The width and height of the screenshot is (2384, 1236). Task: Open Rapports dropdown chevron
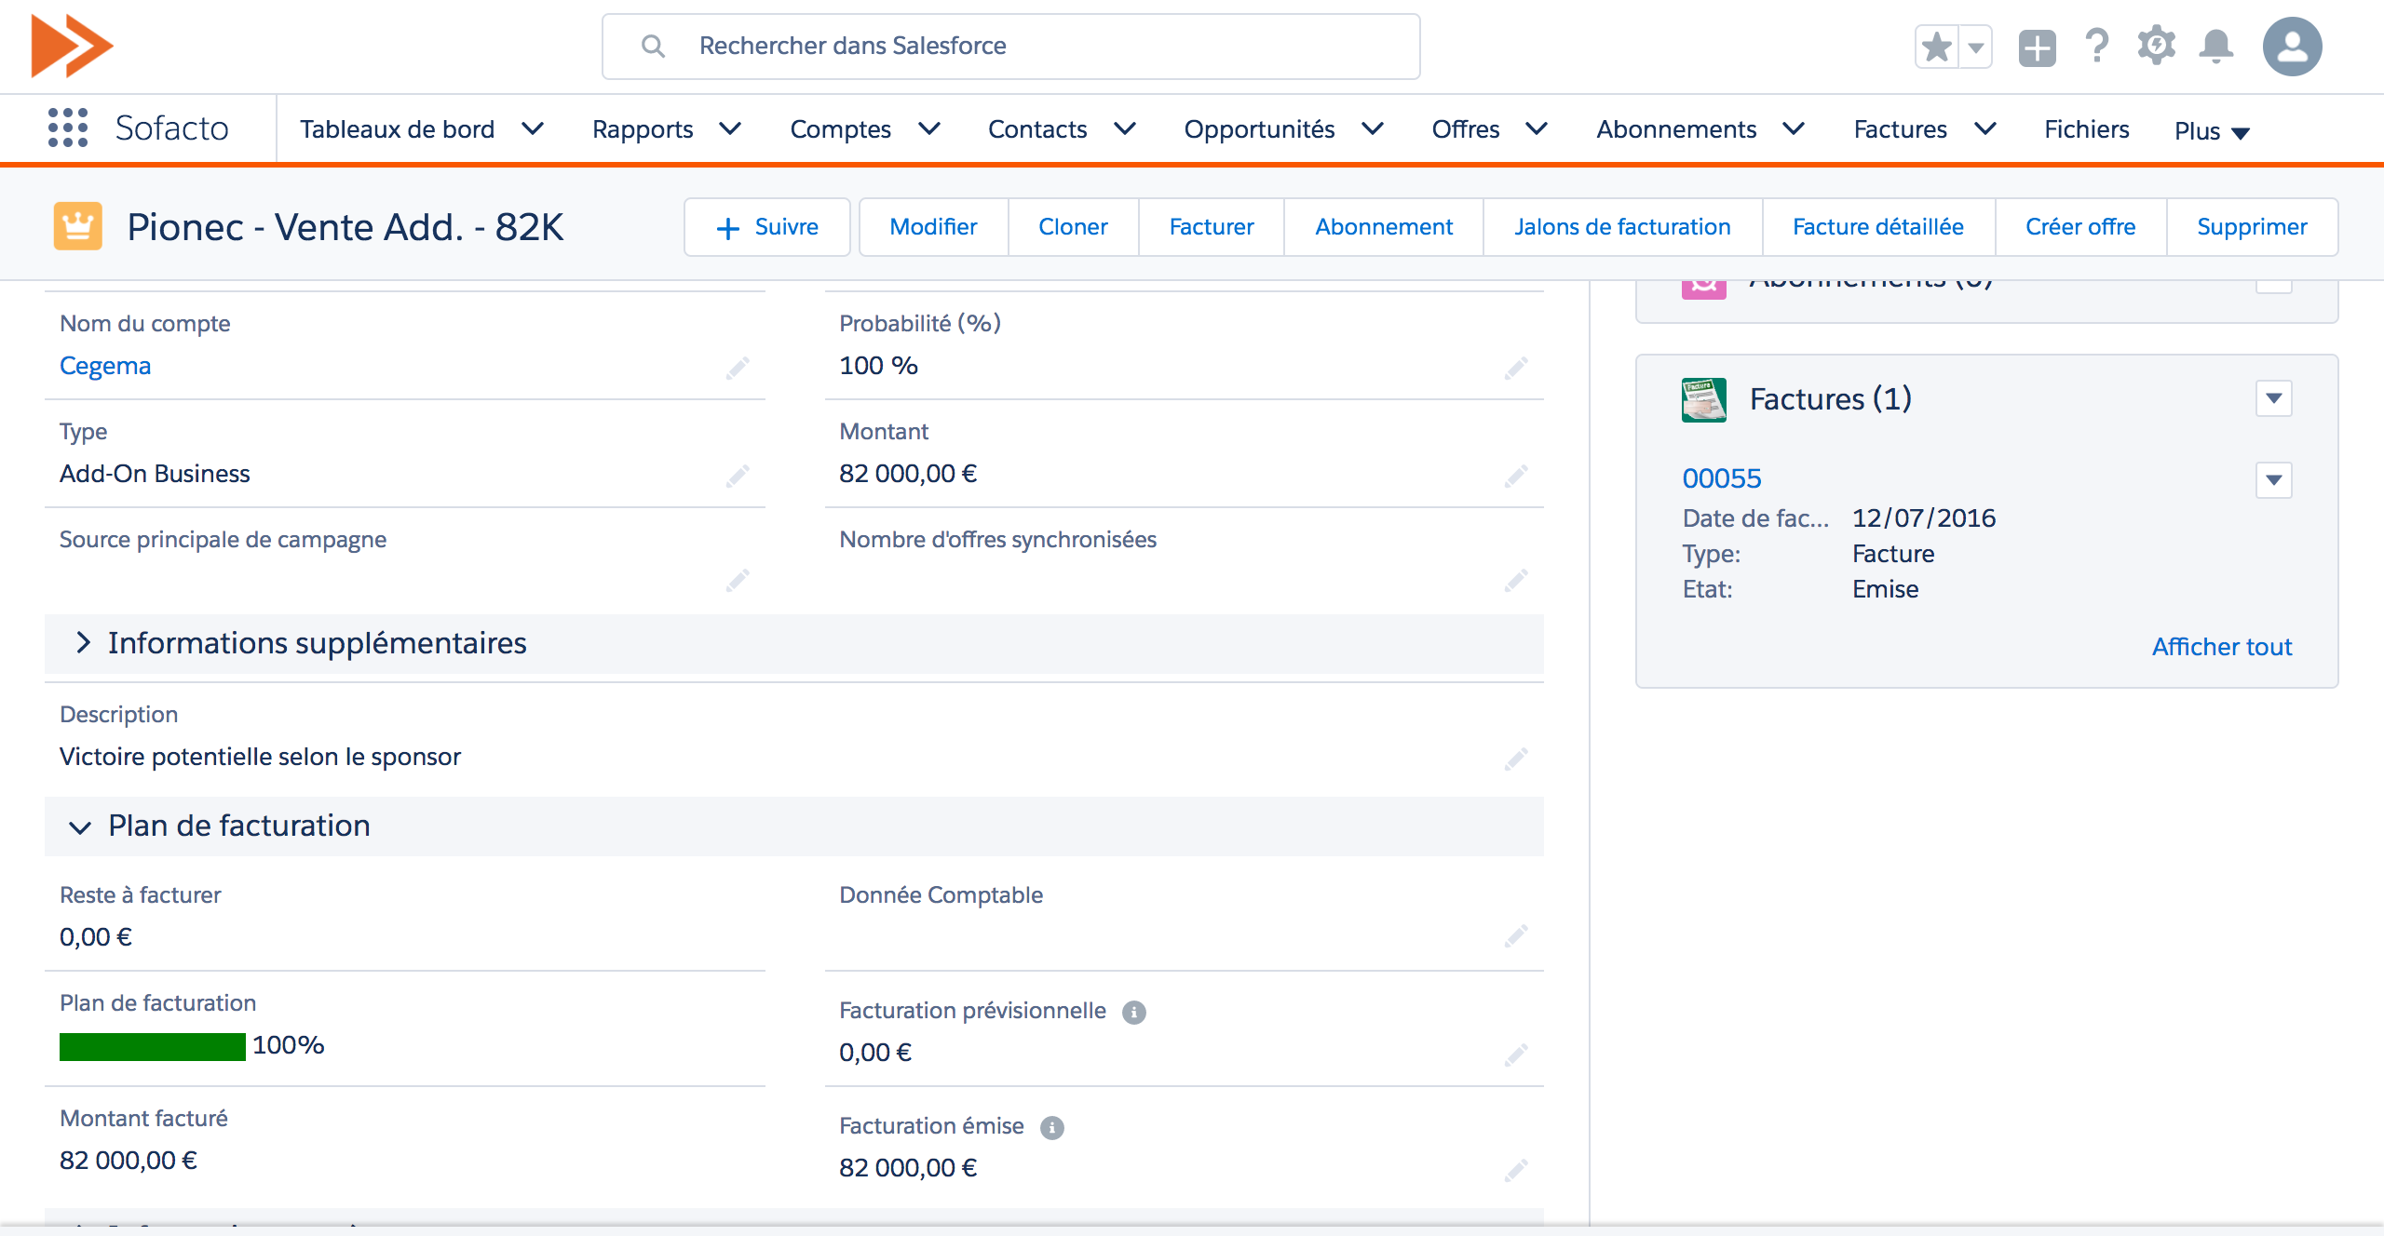pos(731,128)
